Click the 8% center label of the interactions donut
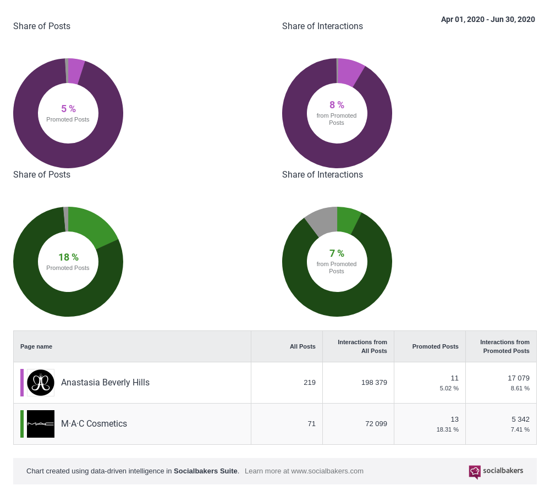 (x=337, y=105)
